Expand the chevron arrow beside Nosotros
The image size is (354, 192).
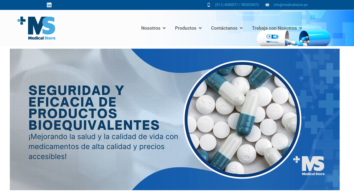tap(164, 28)
